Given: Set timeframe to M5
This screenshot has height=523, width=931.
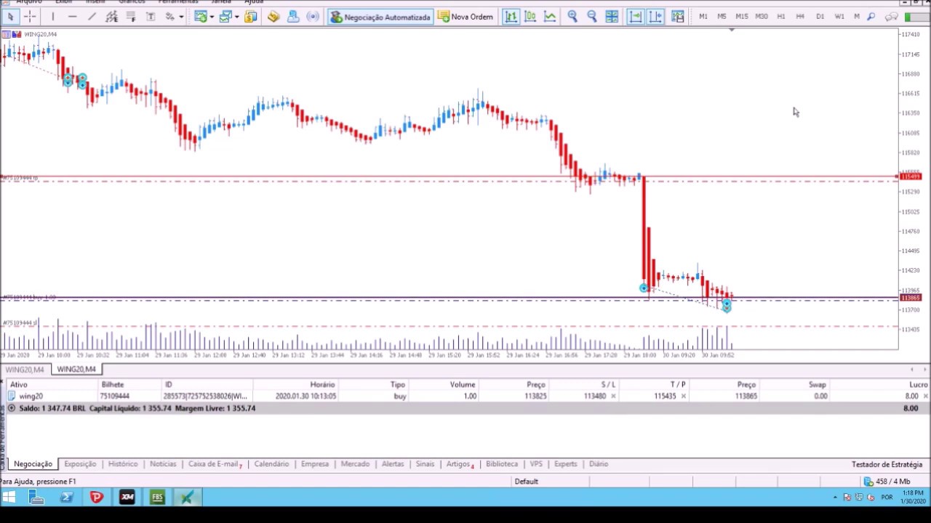Looking at the screenshot, I should (722, 16).
